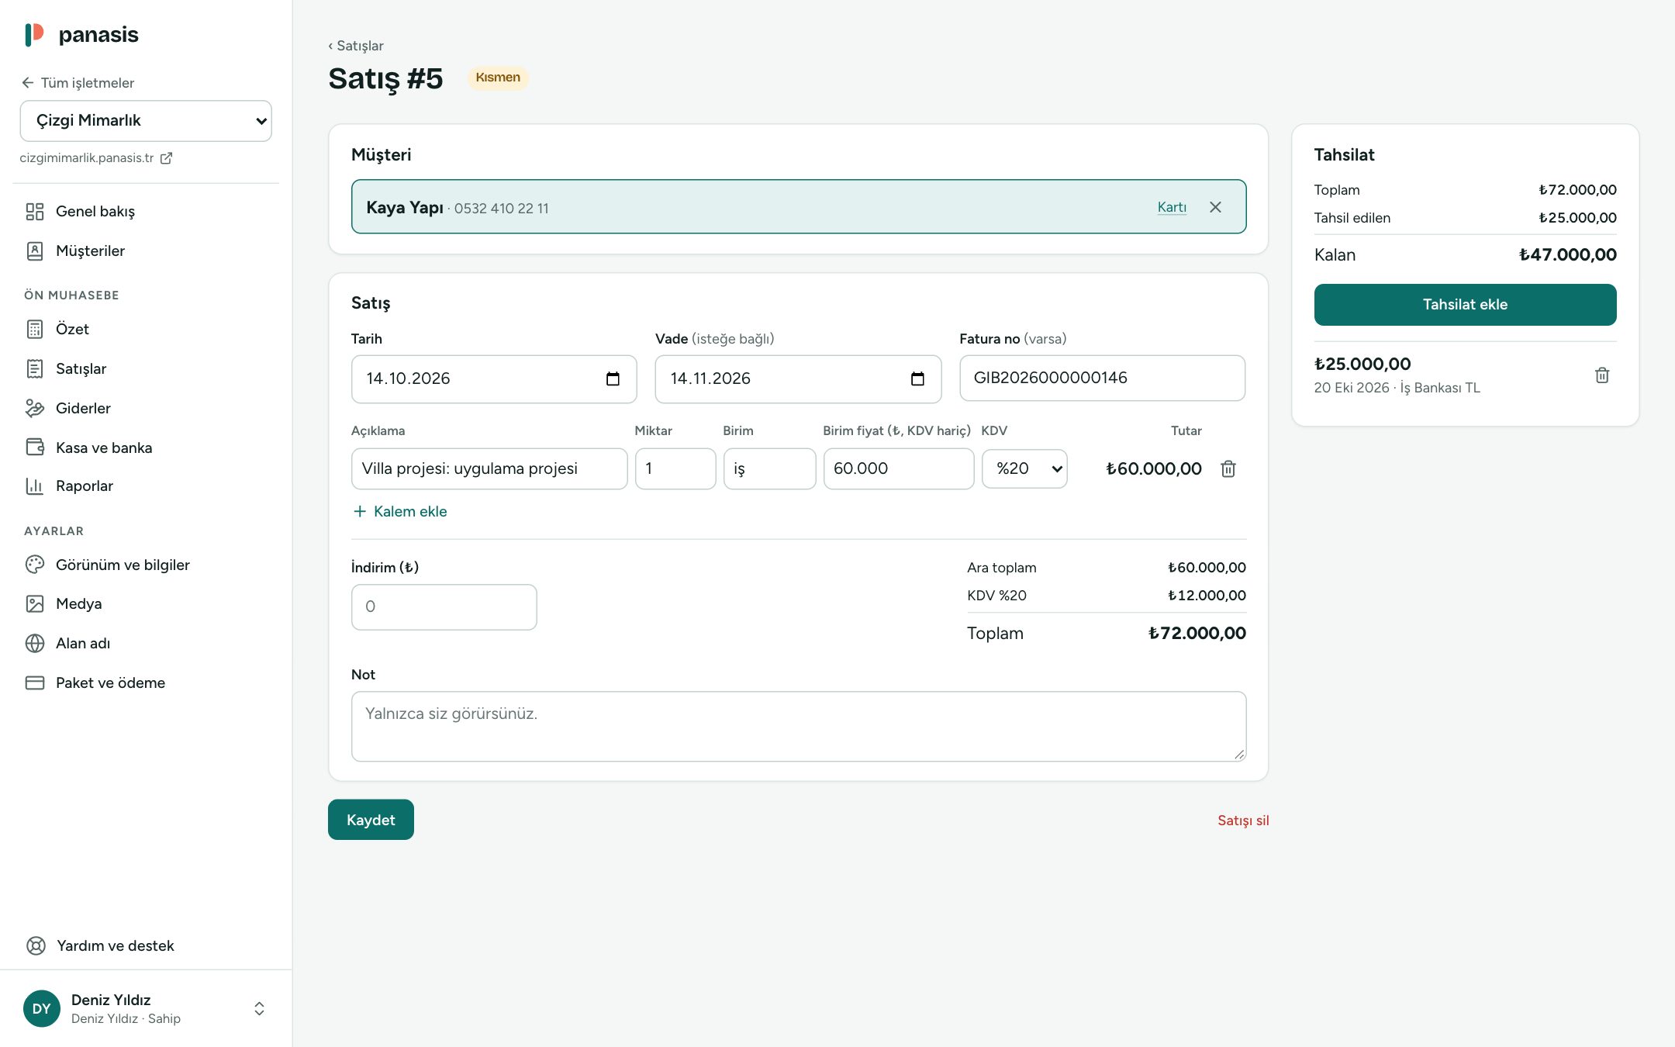Screen dimensions: 1675x1047
Task: Click the Açıklama field Villa projesi
Action: point(489,468)
